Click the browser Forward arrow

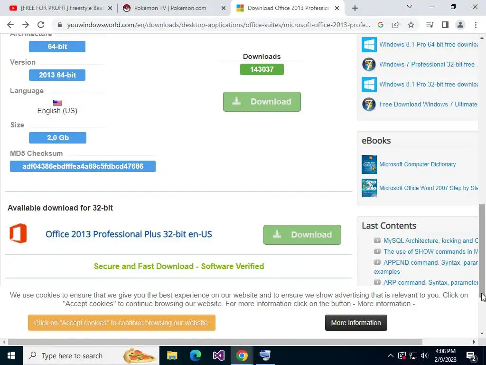[x=26, y=25]
